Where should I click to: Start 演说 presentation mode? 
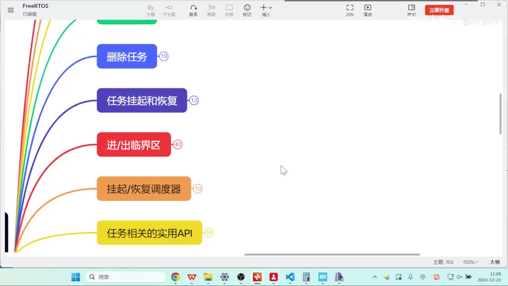(368, 10)
